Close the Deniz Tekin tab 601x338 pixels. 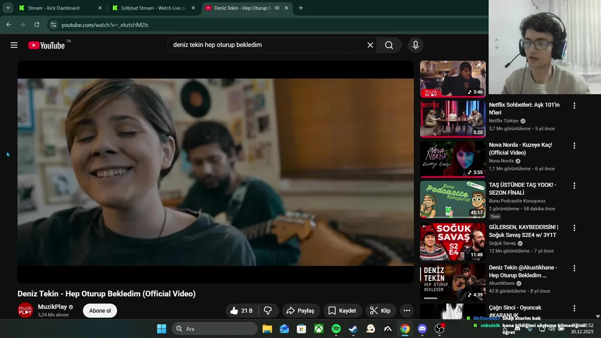[286, 8]
